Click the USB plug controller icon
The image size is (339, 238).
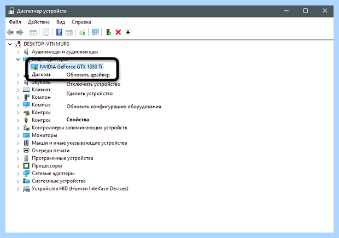[26, 120]
